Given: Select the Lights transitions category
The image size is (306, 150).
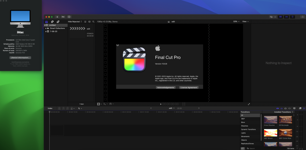Looking at the screenshot, I should (x=250, y=133).
